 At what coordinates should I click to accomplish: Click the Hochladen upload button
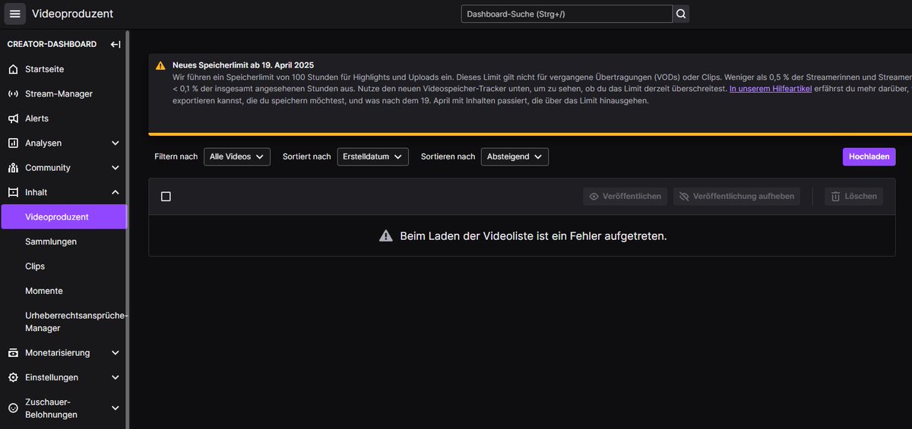[869, 156]
